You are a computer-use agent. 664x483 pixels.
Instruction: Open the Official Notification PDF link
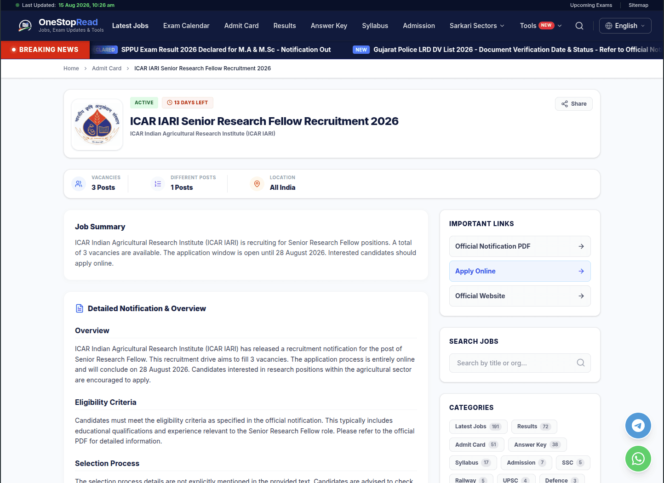[x=520, y=246]
